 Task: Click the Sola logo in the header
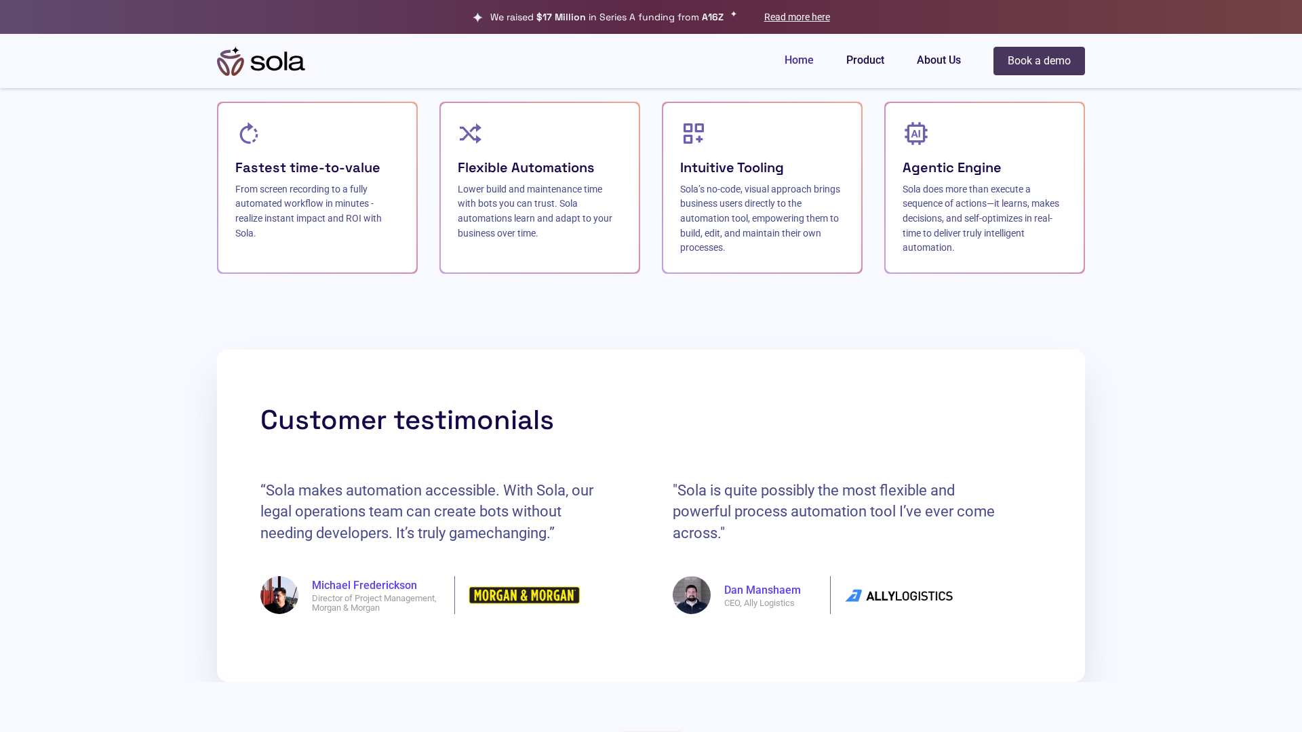[260, 60]
